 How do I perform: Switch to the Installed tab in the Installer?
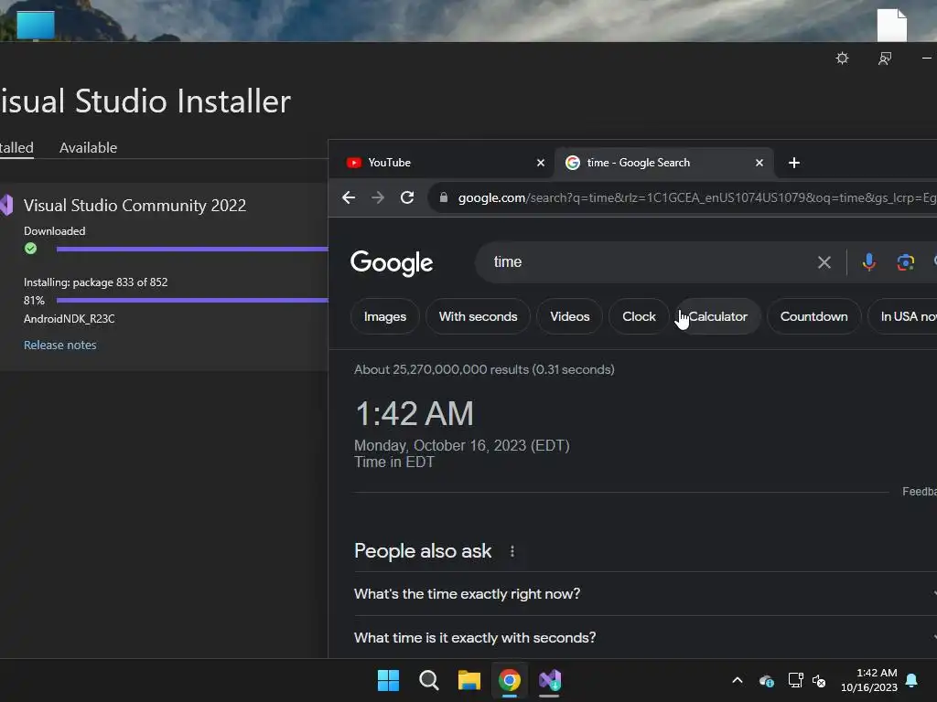pyautogui.click(x=16, y=147)
